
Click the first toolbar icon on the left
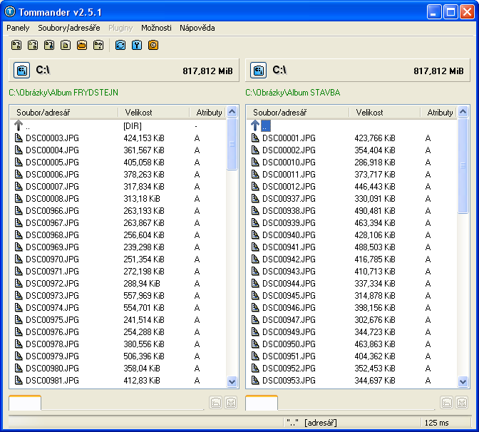16,45
